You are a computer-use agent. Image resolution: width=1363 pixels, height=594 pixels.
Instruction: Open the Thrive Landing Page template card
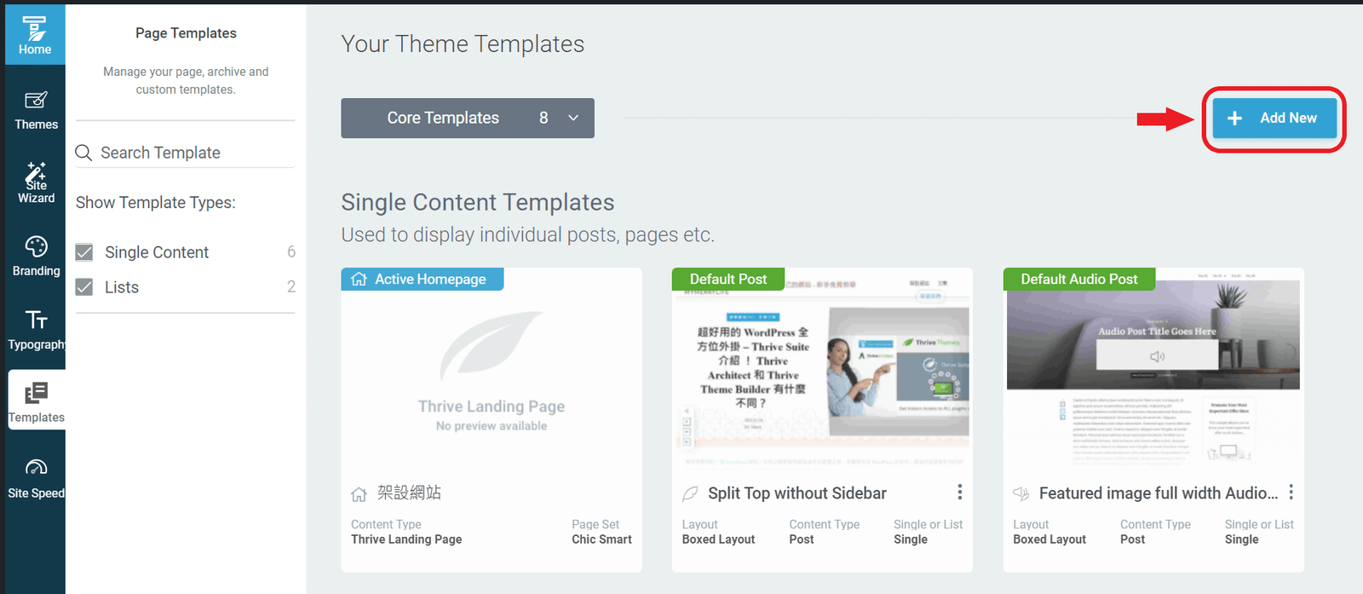click(x=492, y=420)
